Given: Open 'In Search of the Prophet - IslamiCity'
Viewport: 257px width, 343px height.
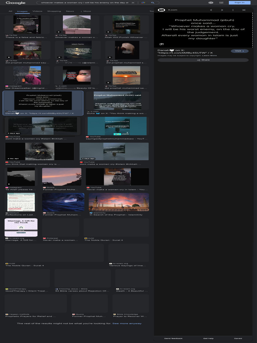Looking at the screenshot, I should click(119, 204).
